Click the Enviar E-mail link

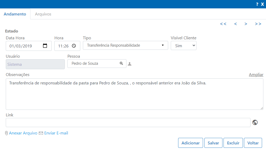point(56,133)
